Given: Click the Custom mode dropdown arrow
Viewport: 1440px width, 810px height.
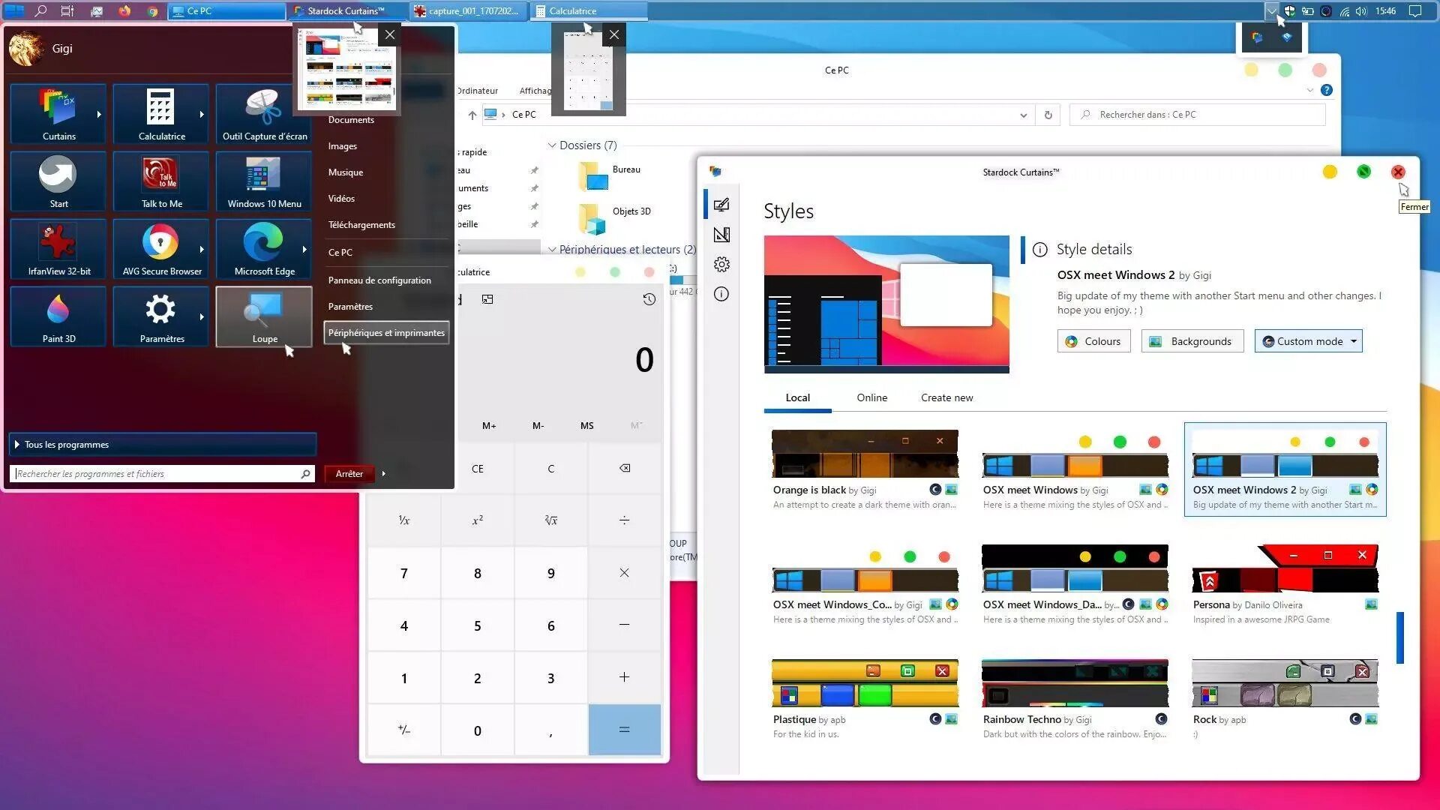Looking at the screenshot, I should click(x=1355, y=341).
